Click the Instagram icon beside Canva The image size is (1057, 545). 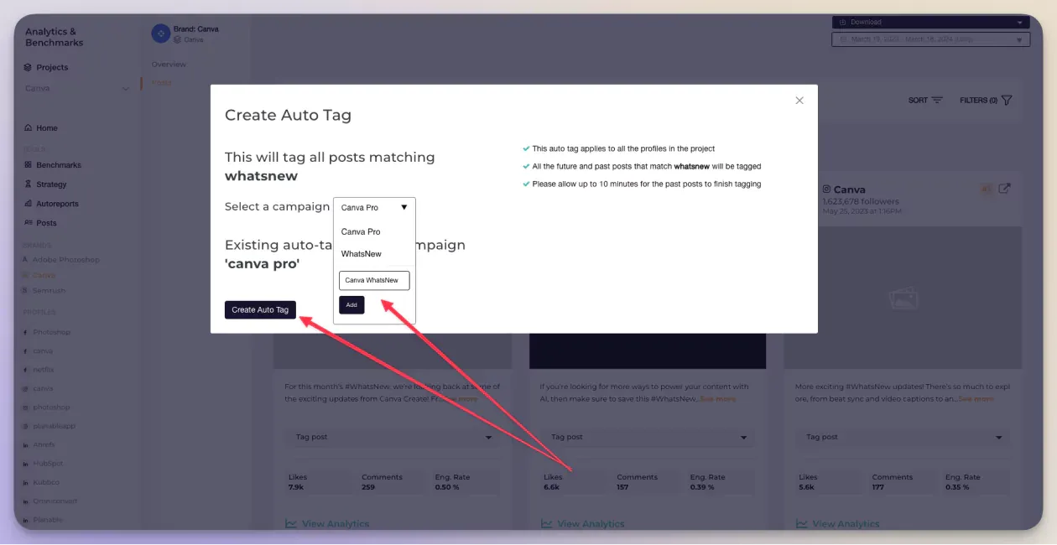(x=826, y=189)
